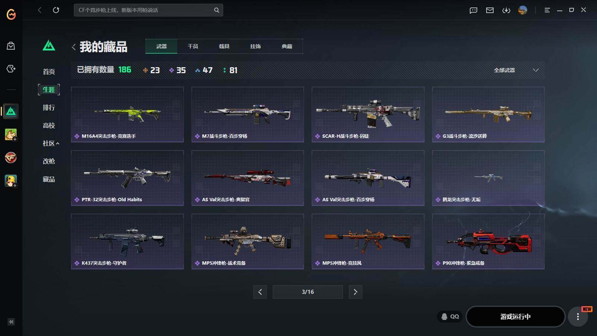597x336 pixels.
Task: Open the download manager icon
Action: (506, 10)
